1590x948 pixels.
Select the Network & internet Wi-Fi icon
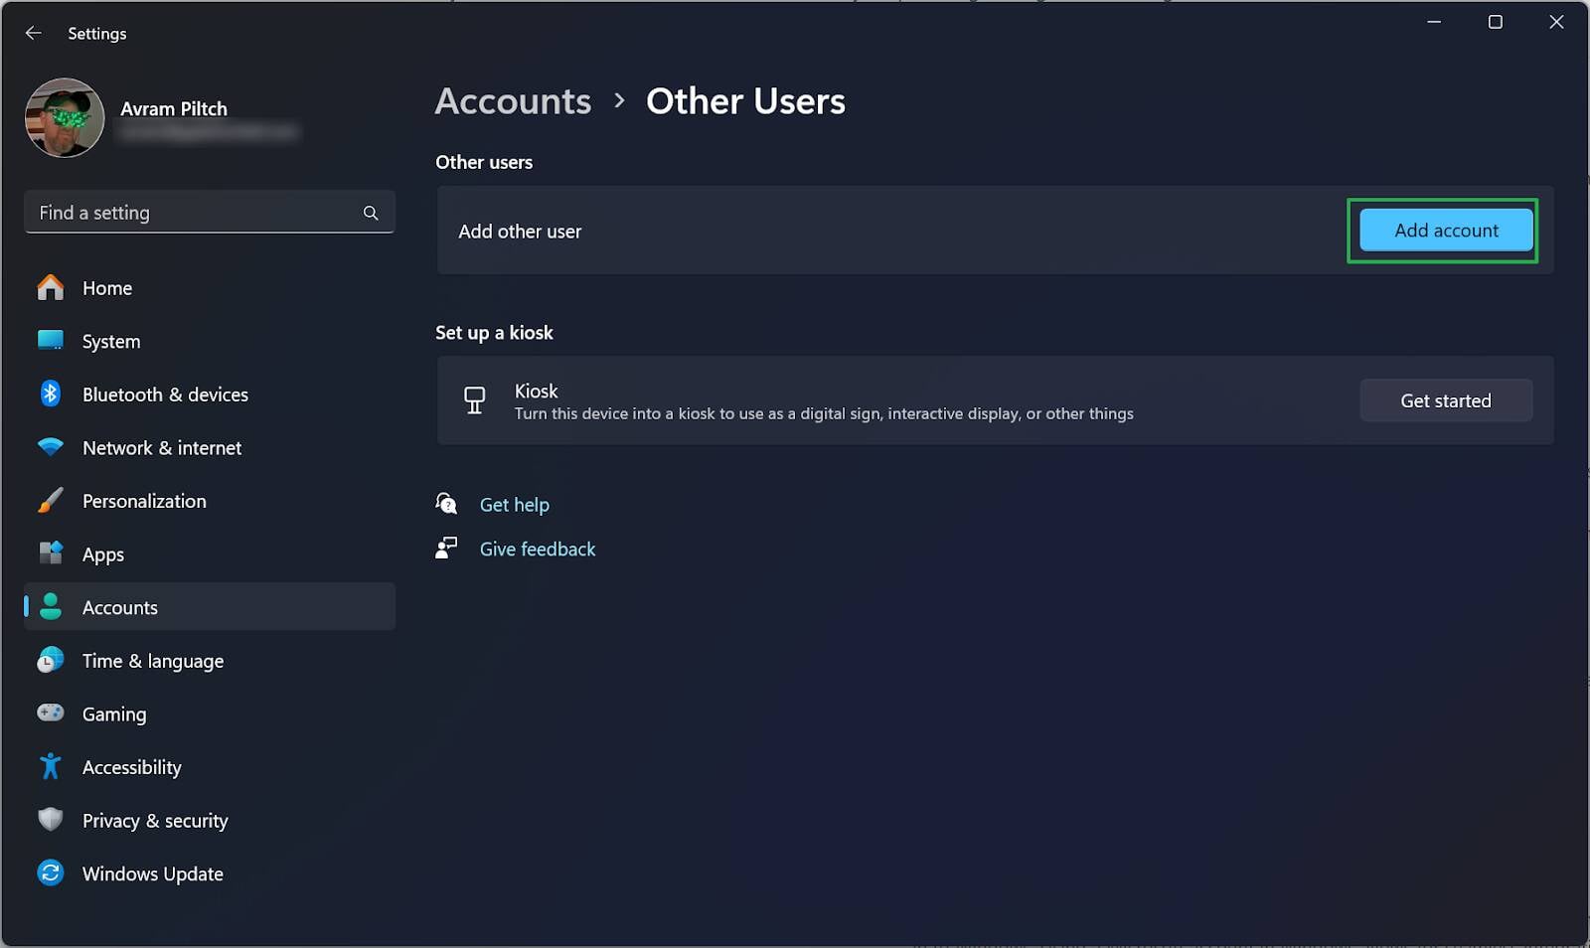(x=50, y=447)
